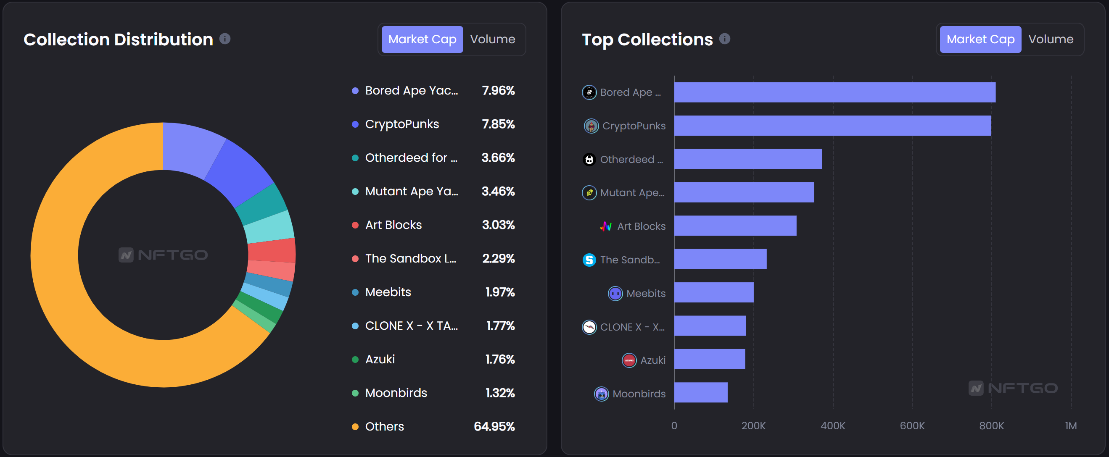Screen dimensions: 1109x457
Task: Click Moonbirds collection avatar icon
Action: tap(602, 394)
